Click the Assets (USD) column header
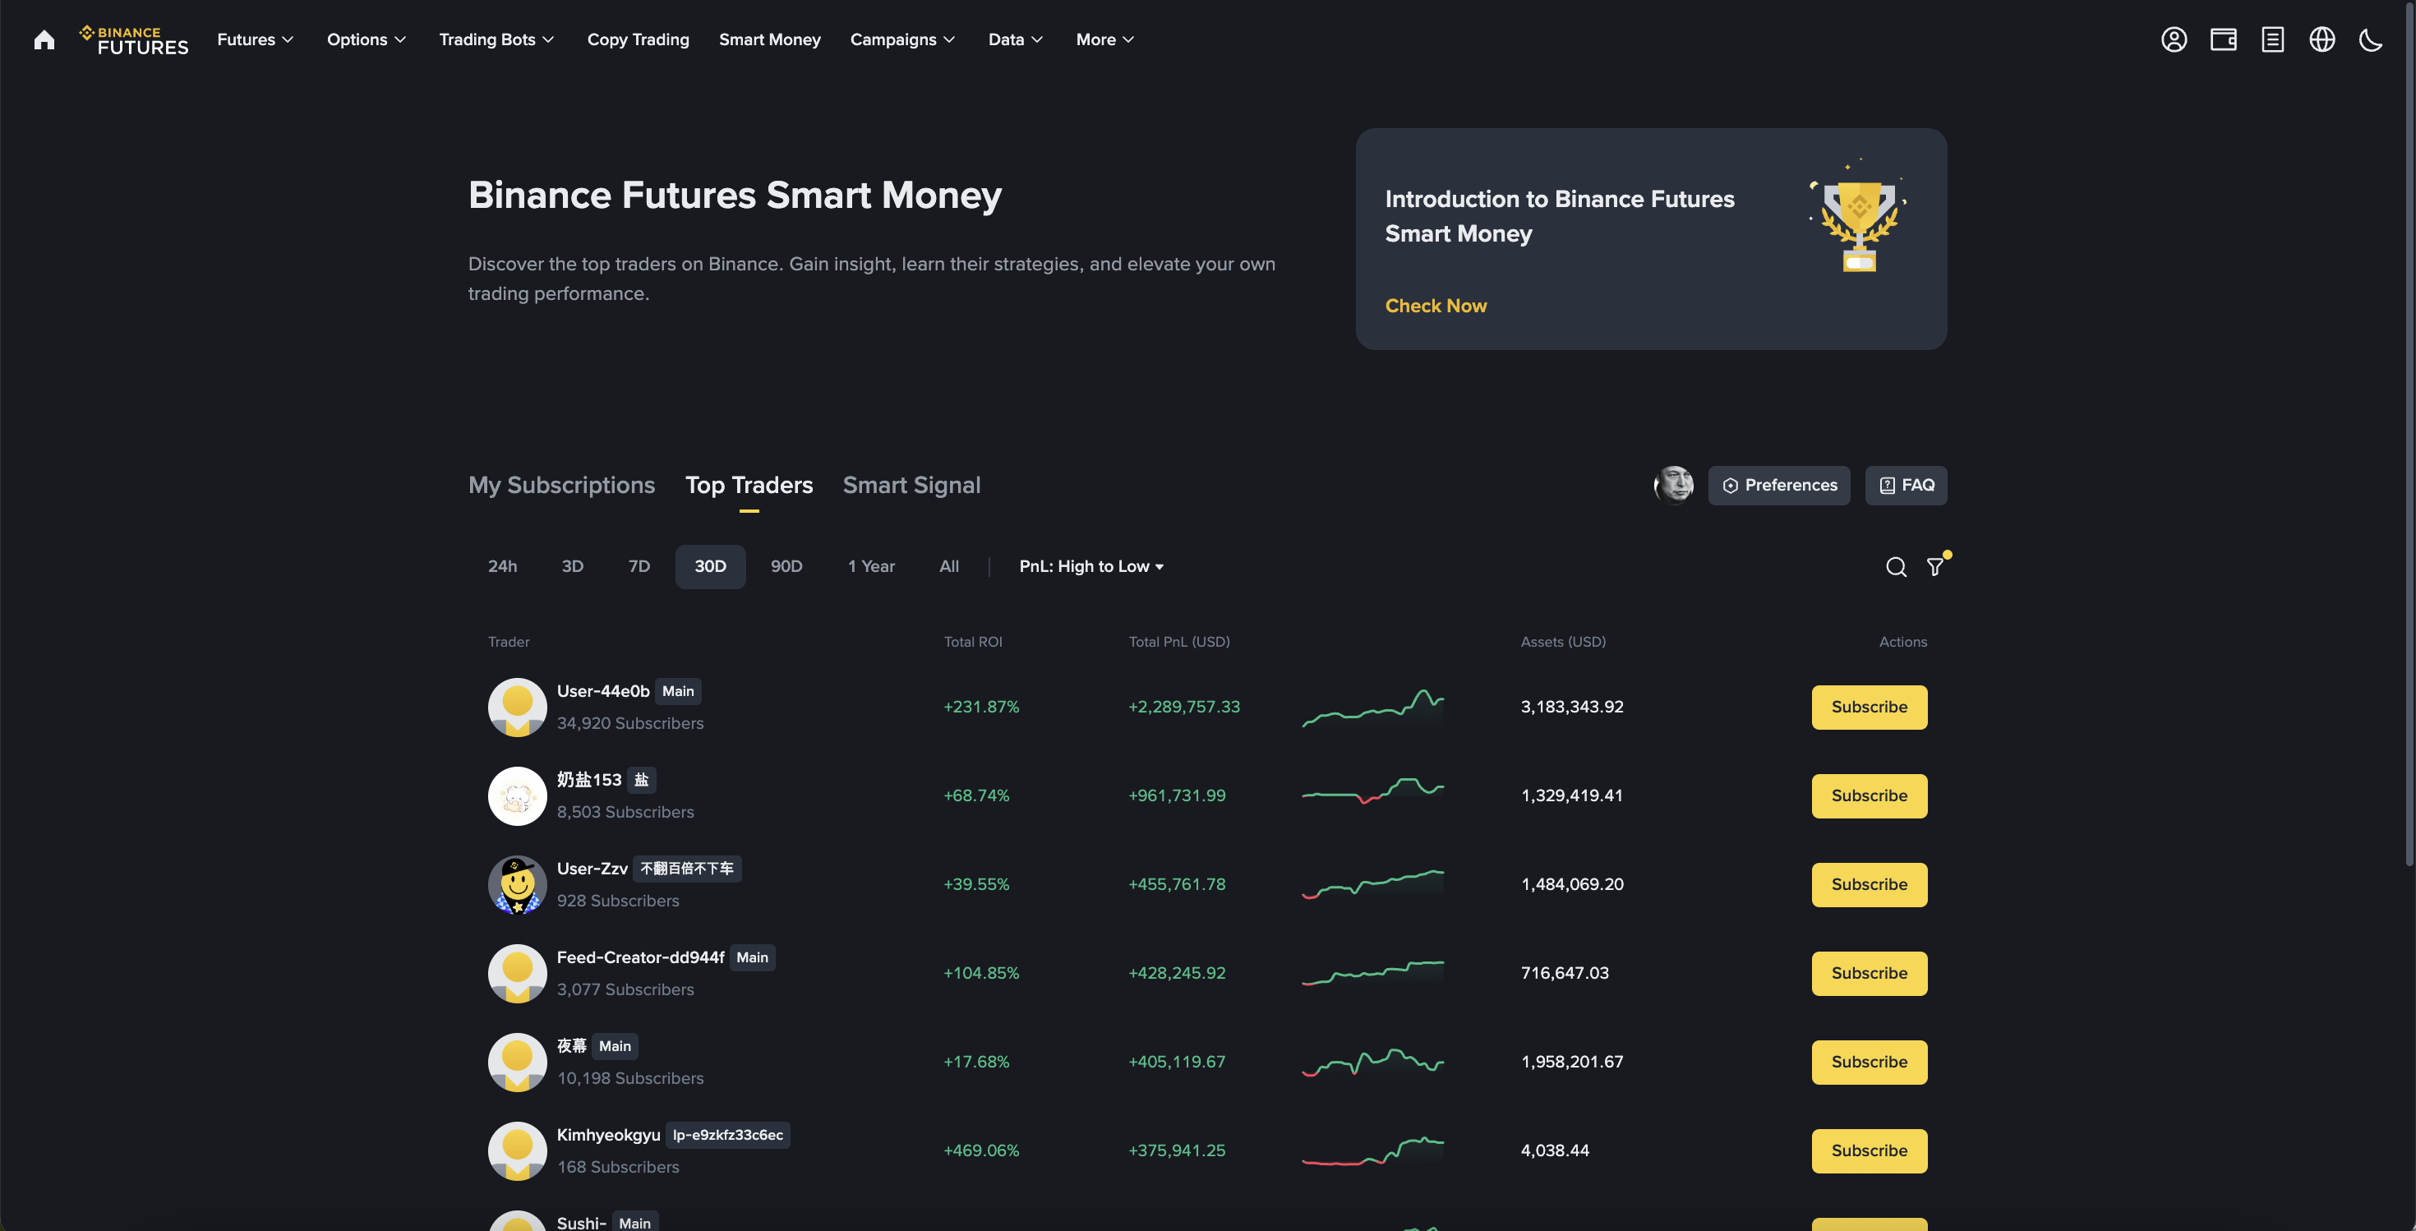The width and height of the screenshot is (2416, 1231). pos(1564,643)
